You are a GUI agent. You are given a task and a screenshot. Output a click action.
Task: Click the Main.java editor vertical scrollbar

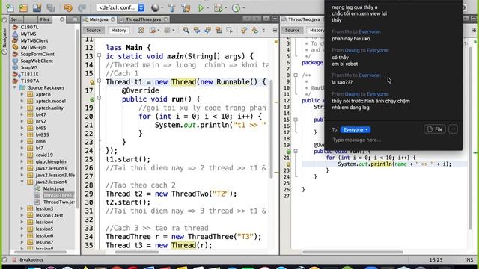[271, 129]
